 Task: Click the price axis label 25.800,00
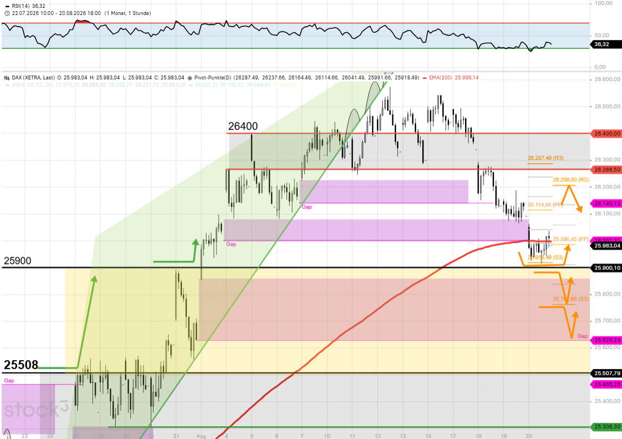(x=608, y=295)
